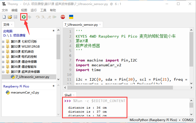The height and width of the screenshot is (123, 196).
Task: Click the editor horizontal scrollbar thumb
Action: click(x=120, y=87)
